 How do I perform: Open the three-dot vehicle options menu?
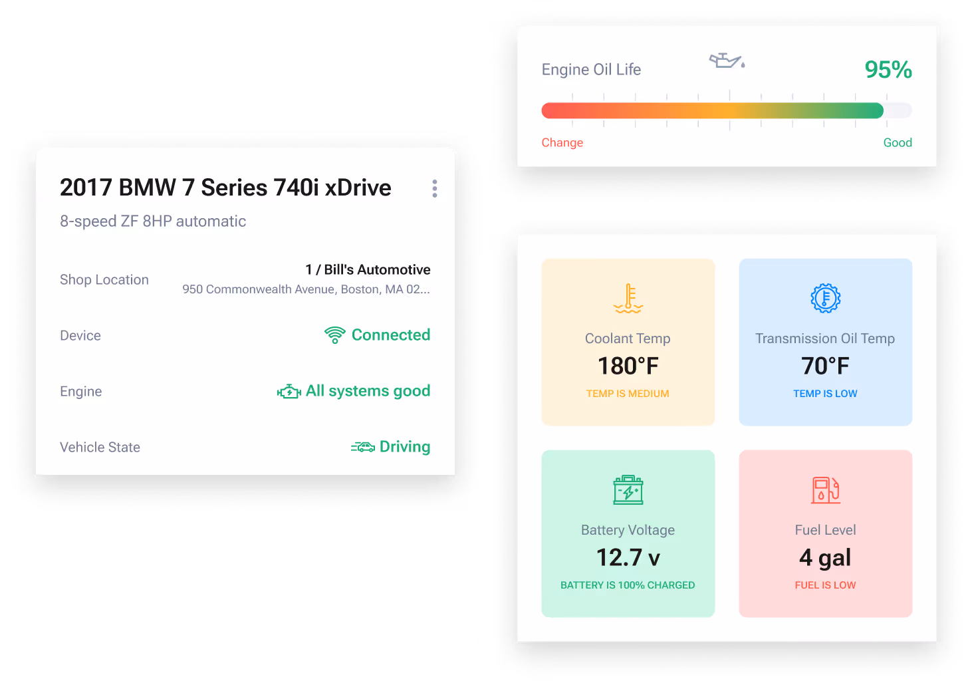pyautogui.click(x=435, y=188)
